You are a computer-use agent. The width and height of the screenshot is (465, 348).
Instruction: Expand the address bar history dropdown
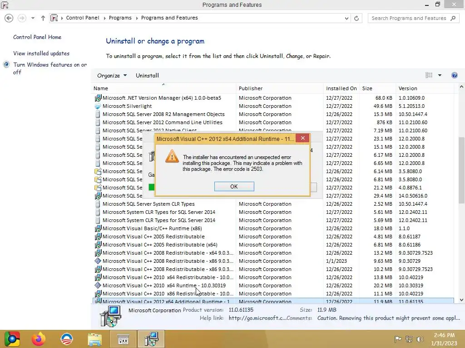click(x=346, y=18)
